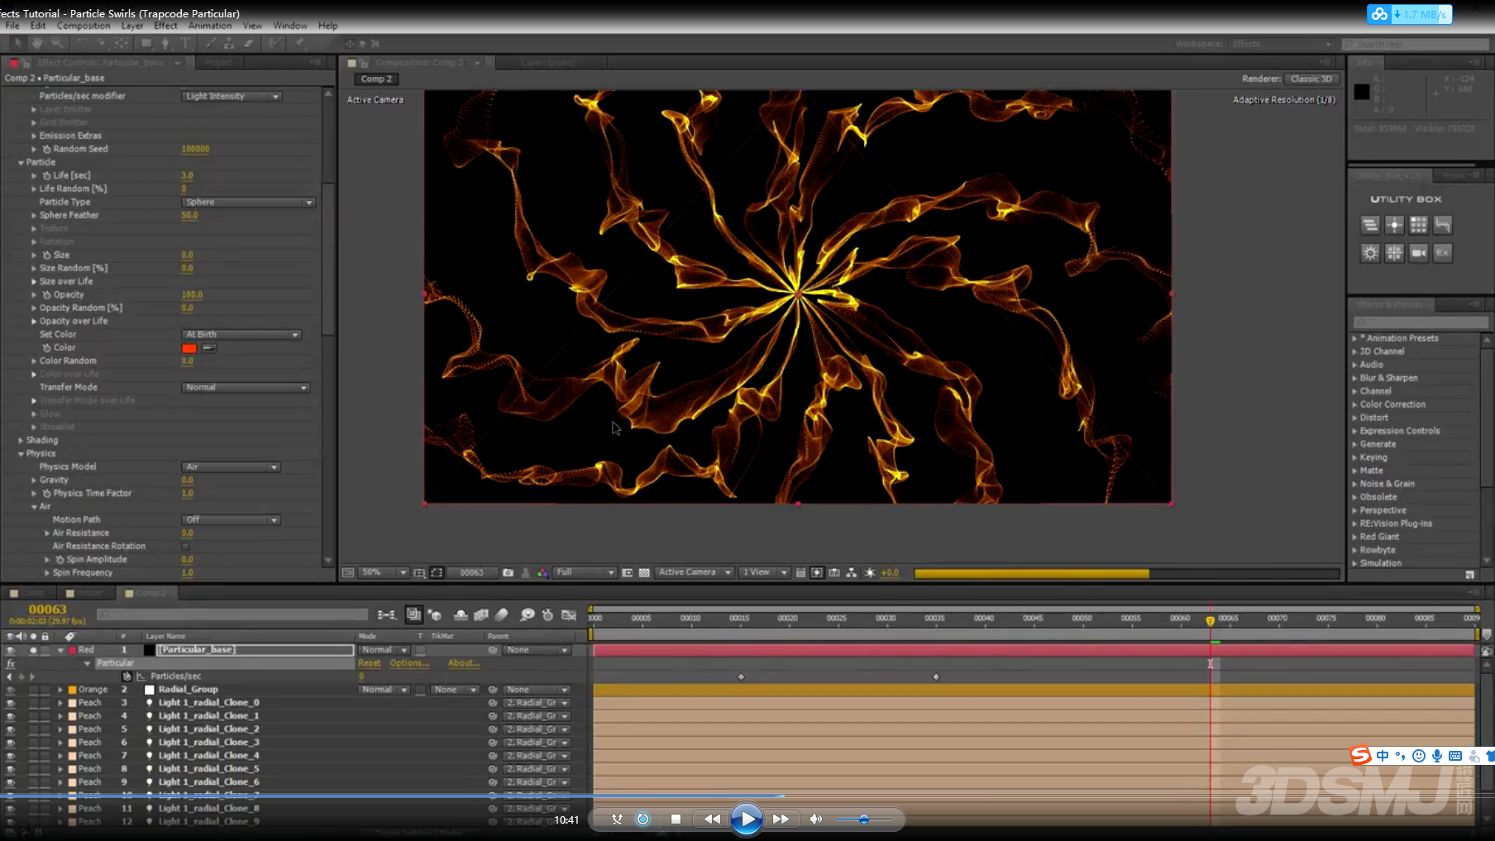Open Transfer Mode Normal dropdown
The height and width of the screenshot is (841, 1495).
coord(246,387)
